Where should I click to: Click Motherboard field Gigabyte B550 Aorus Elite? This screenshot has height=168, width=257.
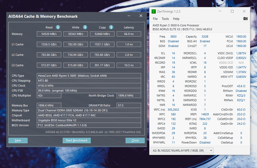[x=89, y=120]
